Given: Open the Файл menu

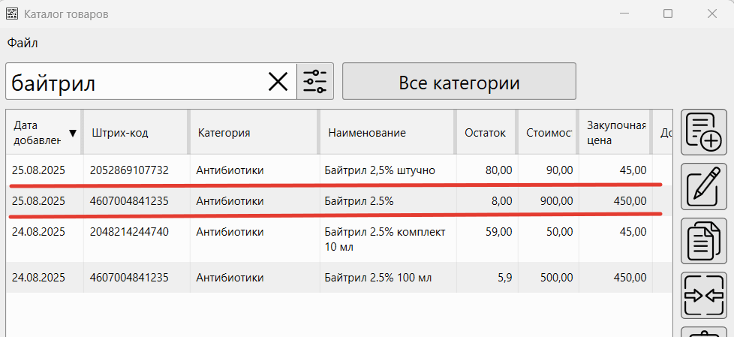Looking at the screenshot, I should coord(23,43).
